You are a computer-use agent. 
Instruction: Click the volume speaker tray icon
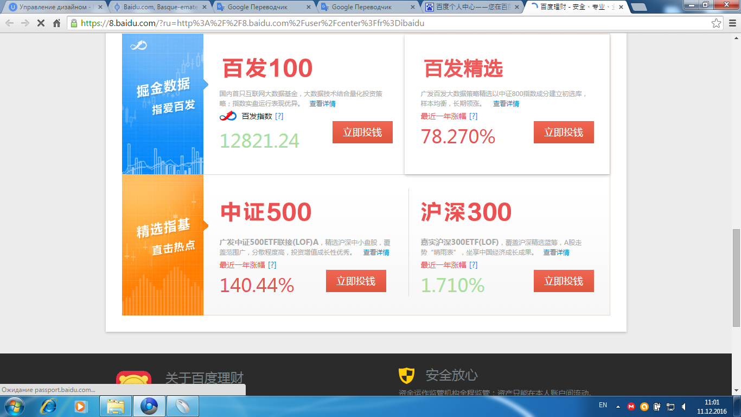684,406
